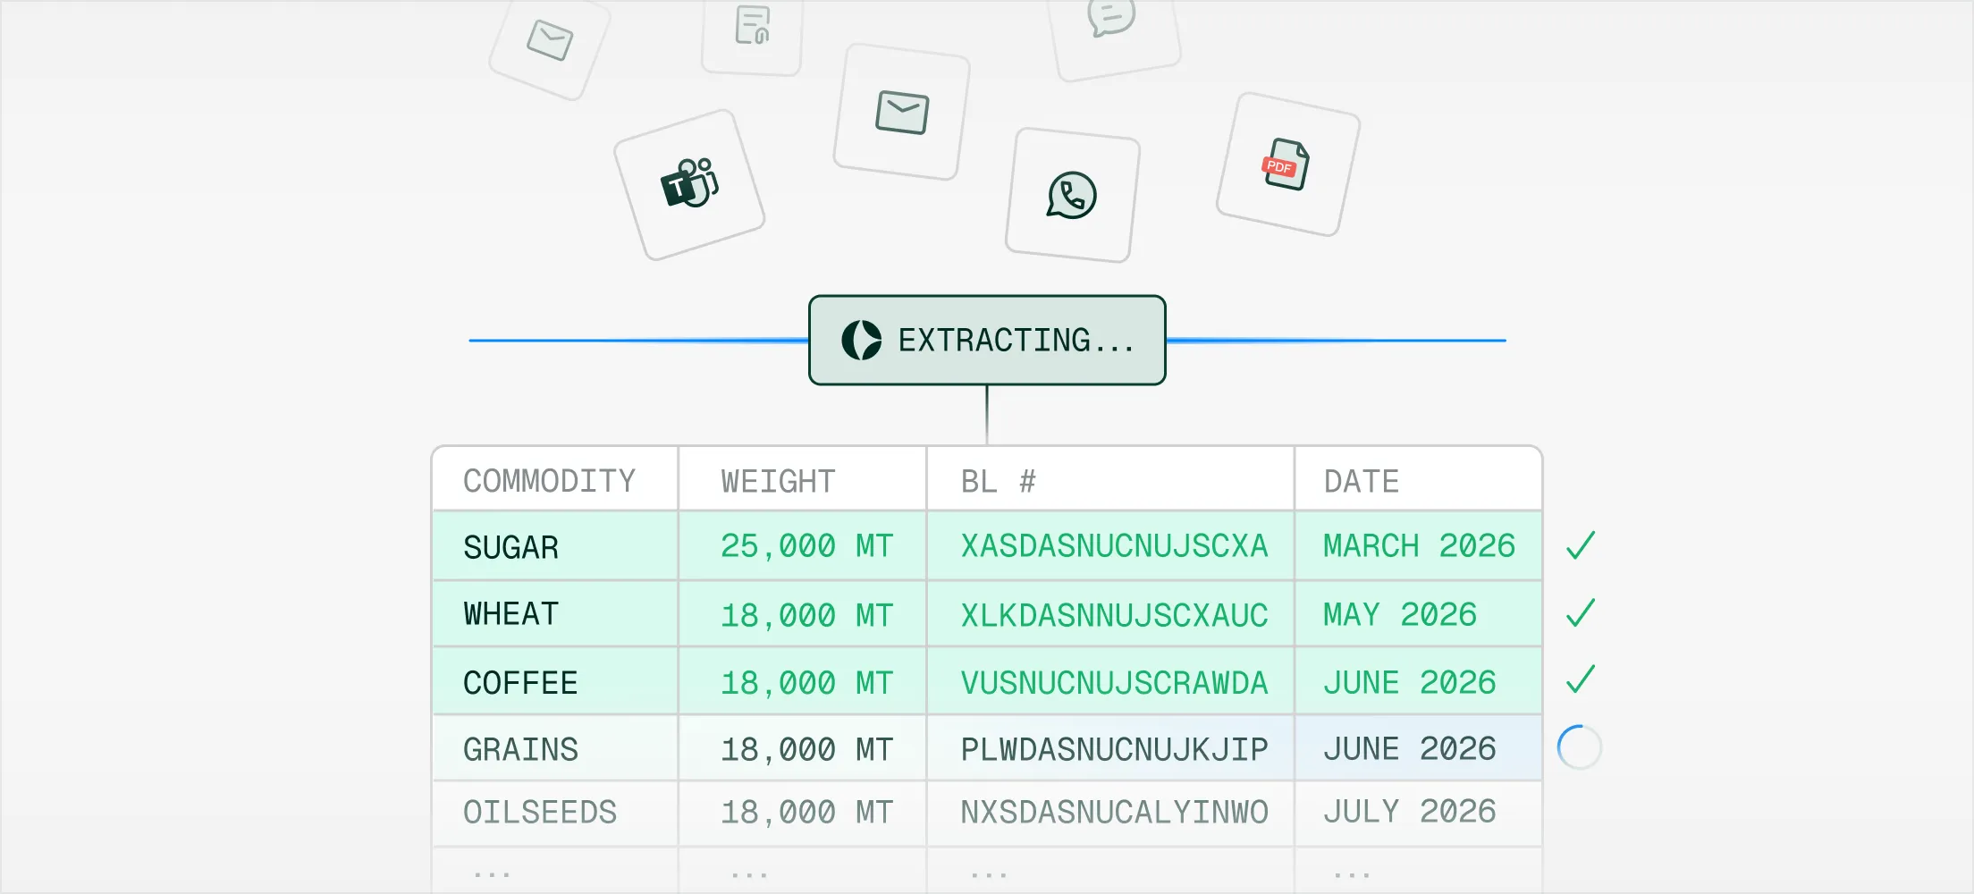Click the 25,000 MT weight cell
This screenshot has width=1974, height=894.
coord(802,546)
